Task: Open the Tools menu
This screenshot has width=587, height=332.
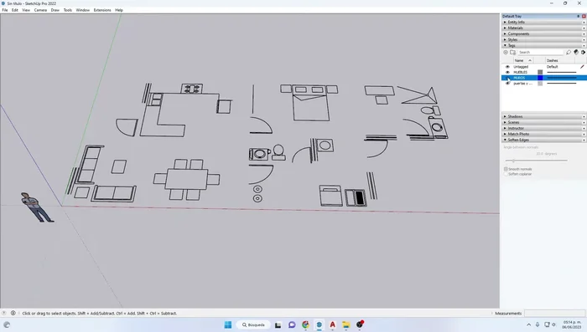Action: click(x=68, y=10)
